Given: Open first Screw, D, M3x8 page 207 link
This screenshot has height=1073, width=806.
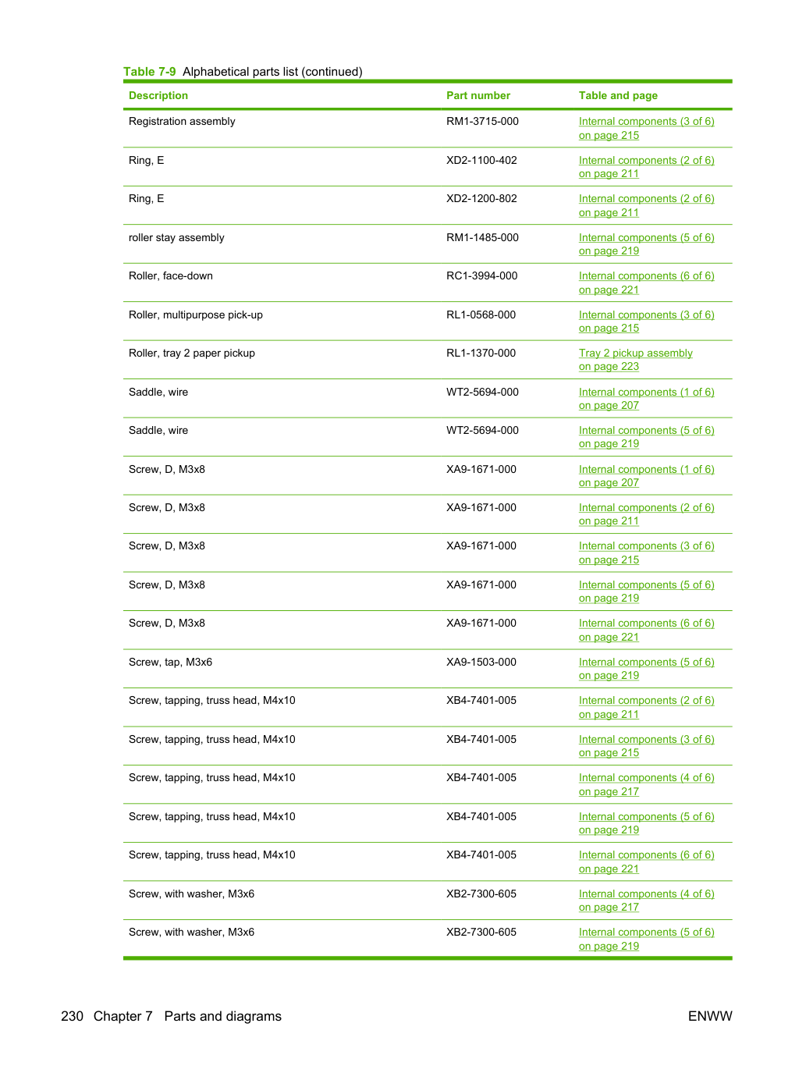Looking at the screenshot, I should [646, 476].
